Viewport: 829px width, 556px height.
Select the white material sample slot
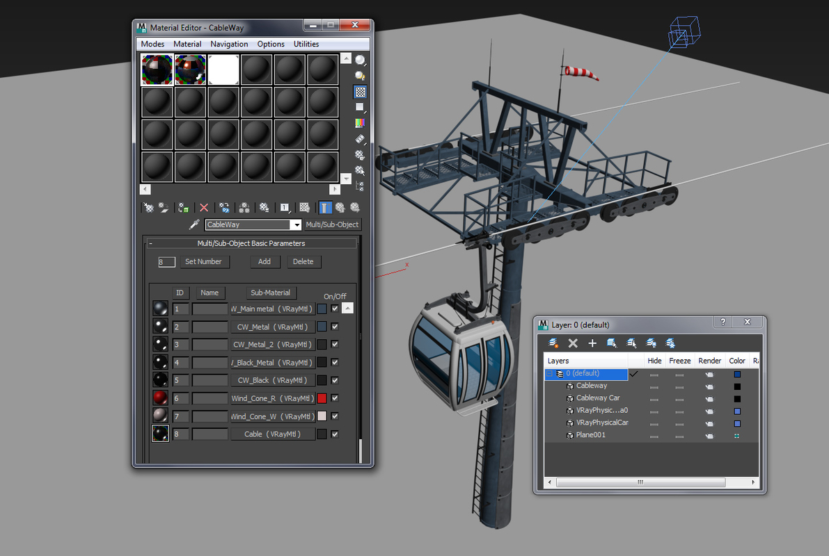point(223,69)
